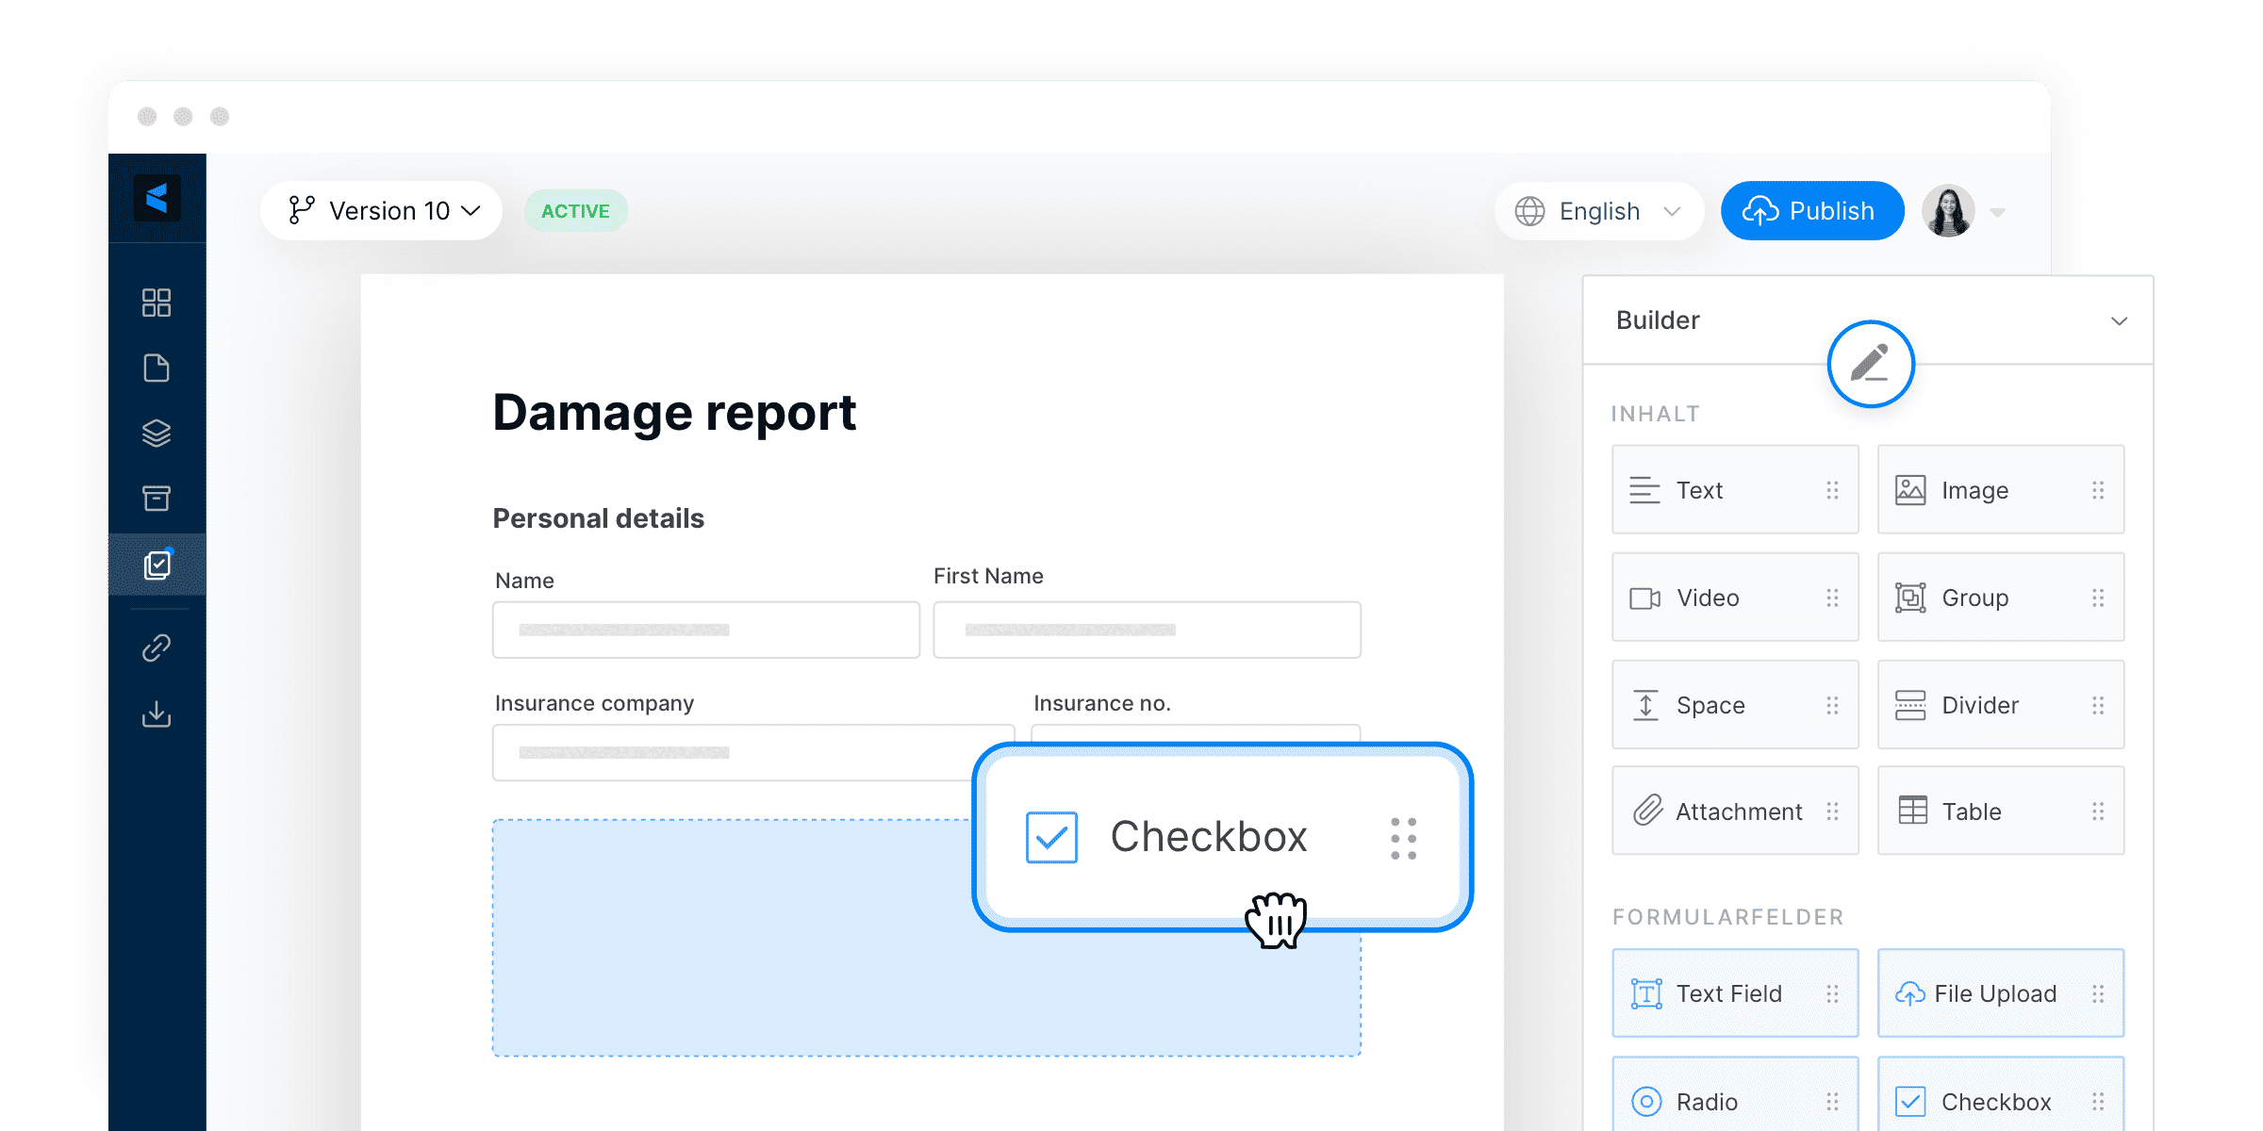Viewport: 2263px width, 1131px height.
Task: Select the forms checkbox icon in sidebar
Action: click(157, 564)
